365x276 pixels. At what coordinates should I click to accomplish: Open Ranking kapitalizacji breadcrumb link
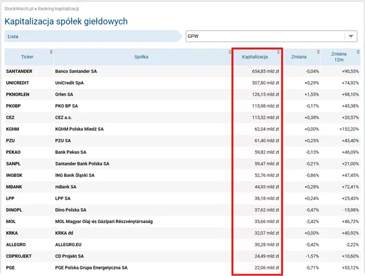(x=59, y=9)
